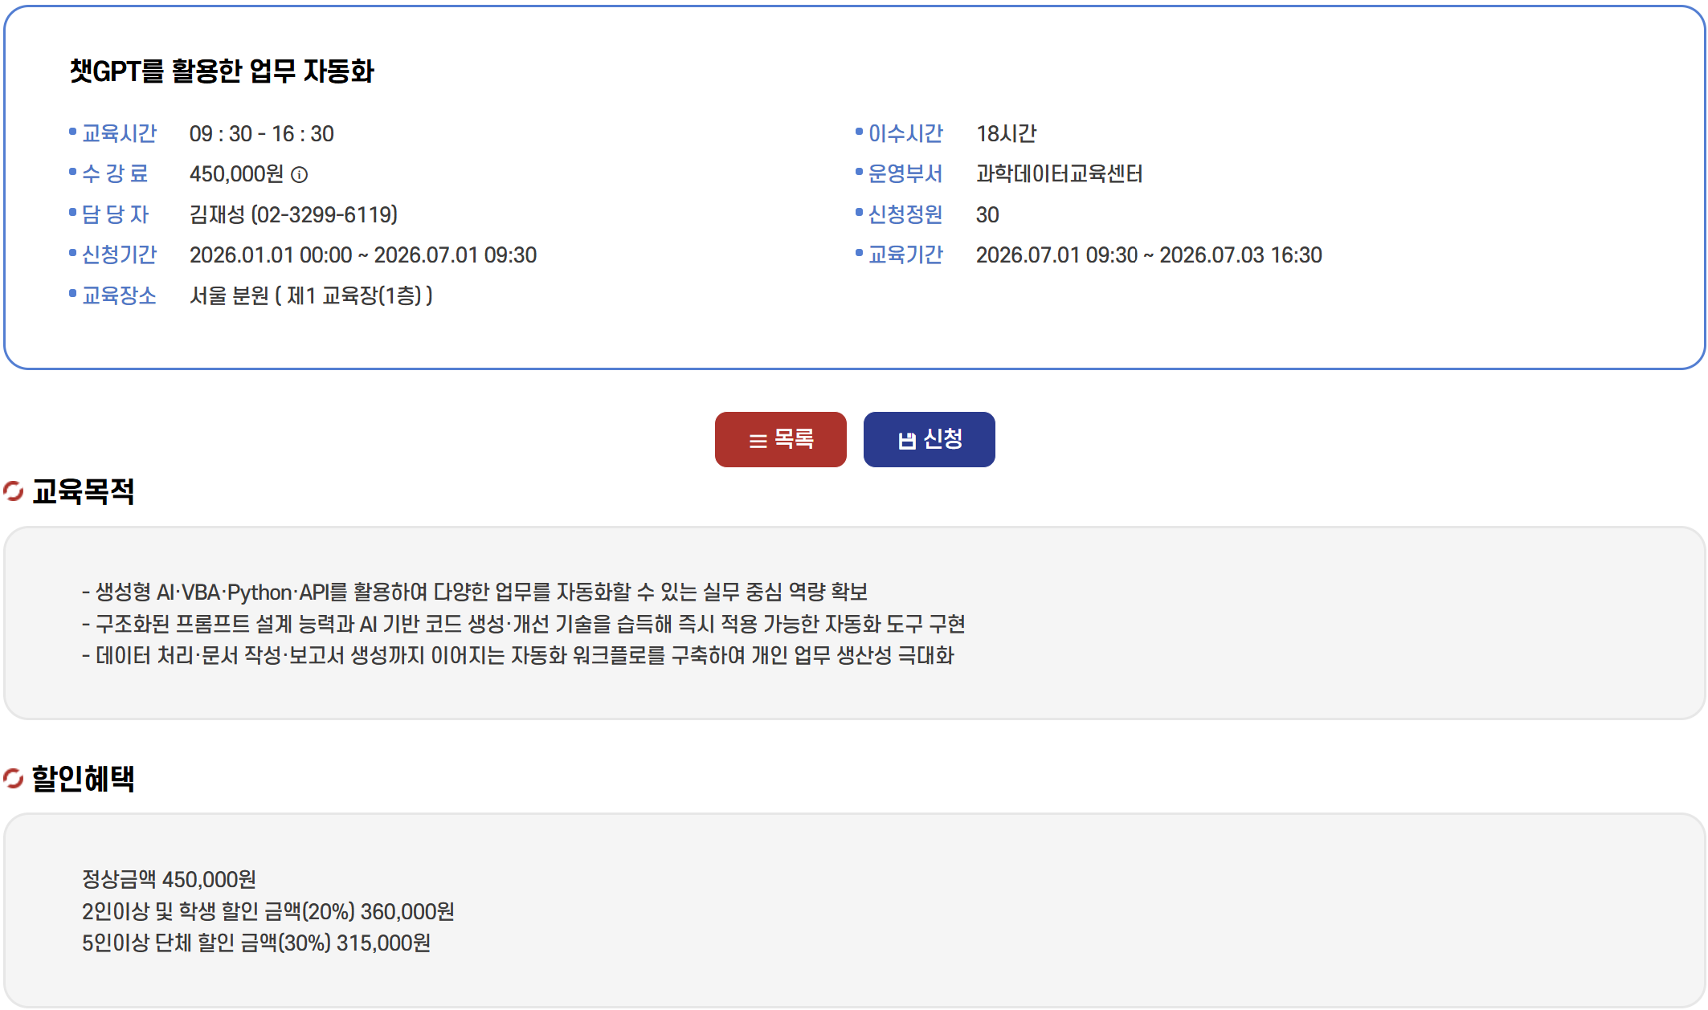Click the 교육목적 section heading

83,491
